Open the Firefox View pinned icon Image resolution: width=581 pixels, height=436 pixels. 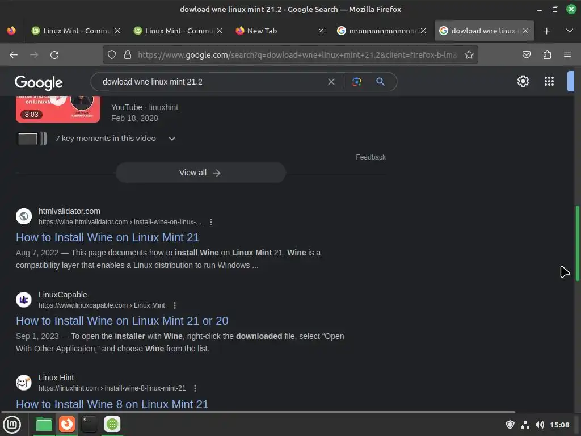11,31
